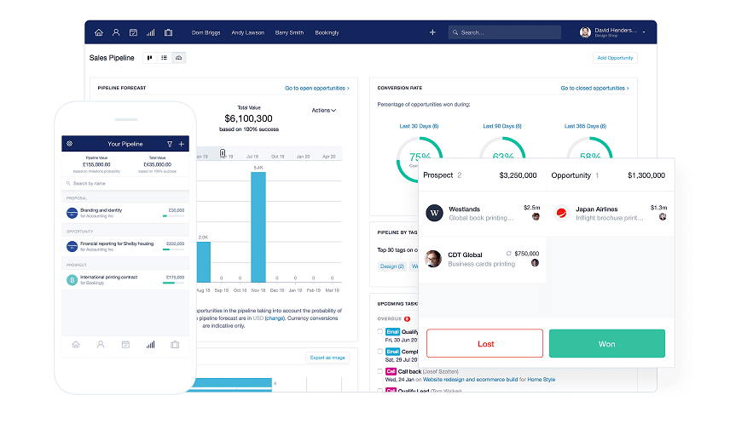Open Financial reporting for Shelby housing on phone
The width and height of the screenshot is (730, 424).
pyautogui.click(x=125, y=246)
